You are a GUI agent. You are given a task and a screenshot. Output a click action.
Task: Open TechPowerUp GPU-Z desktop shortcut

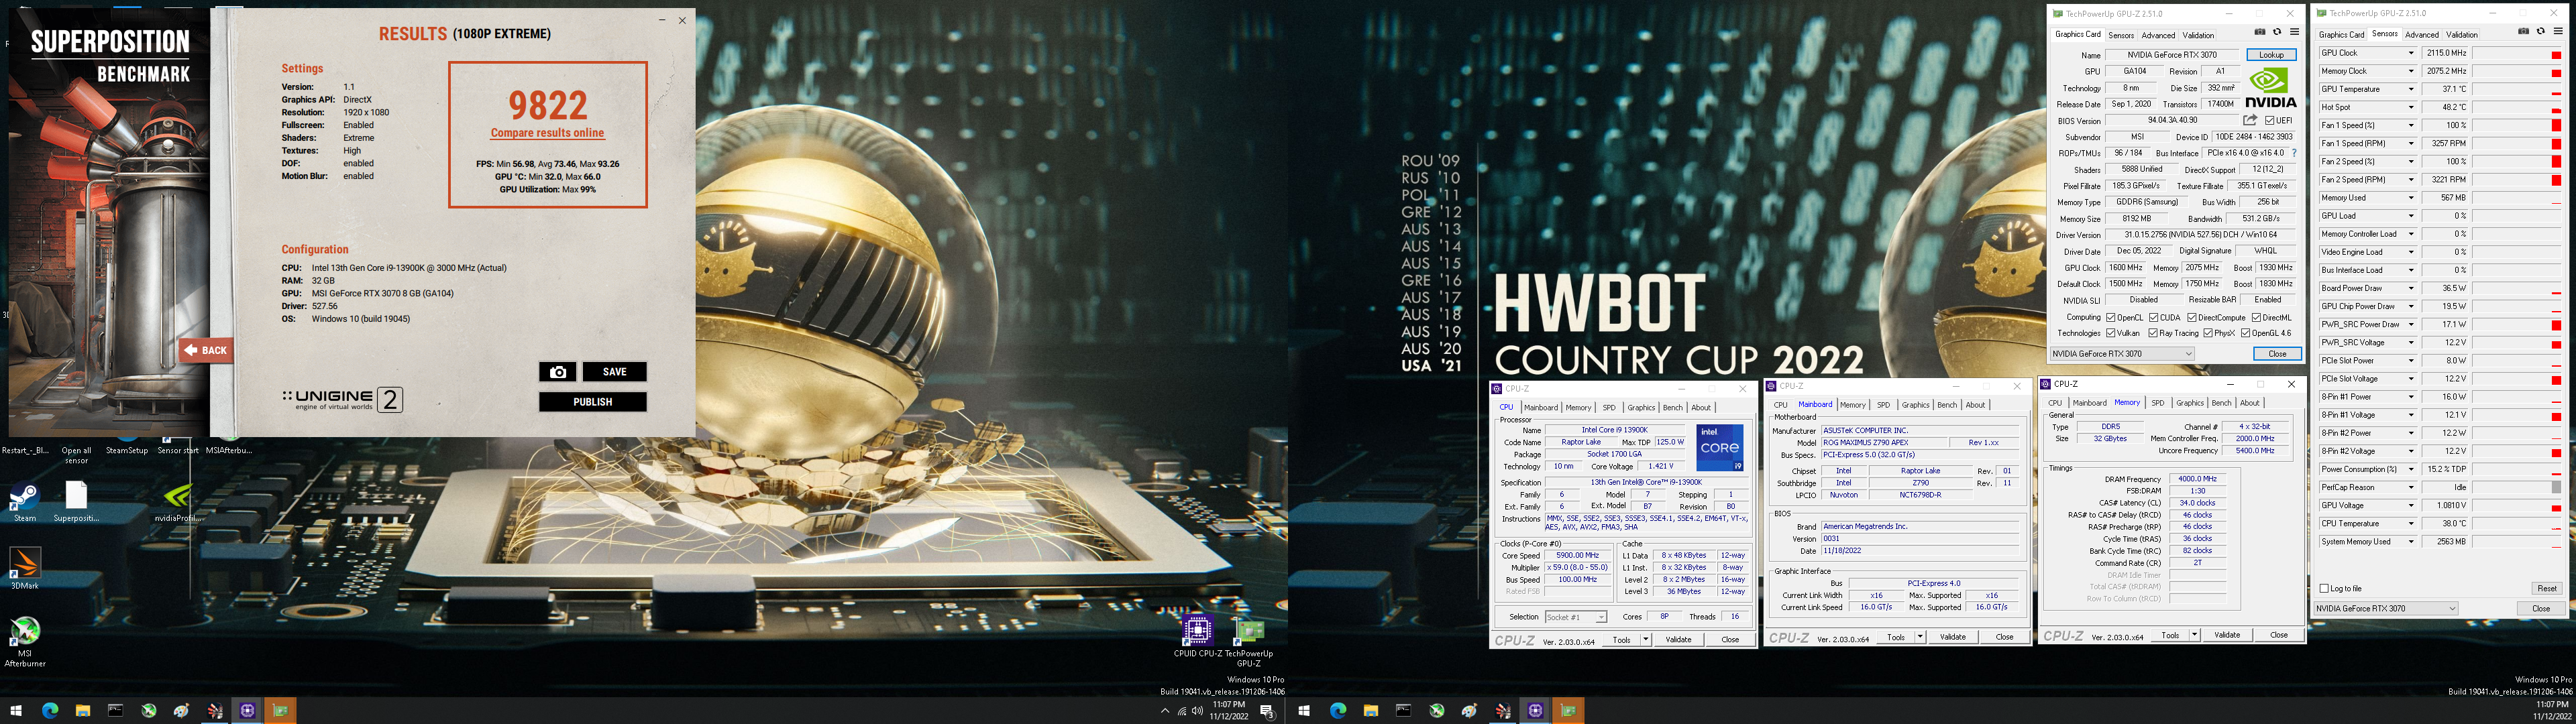[1249, 642]
